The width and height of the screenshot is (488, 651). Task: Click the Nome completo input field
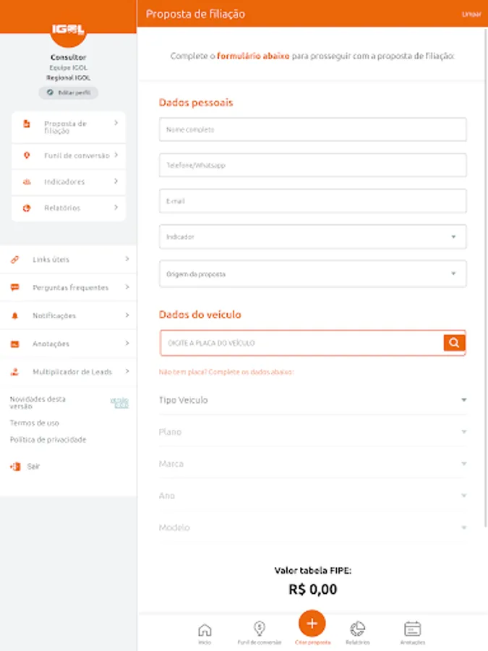pos(312,130)
